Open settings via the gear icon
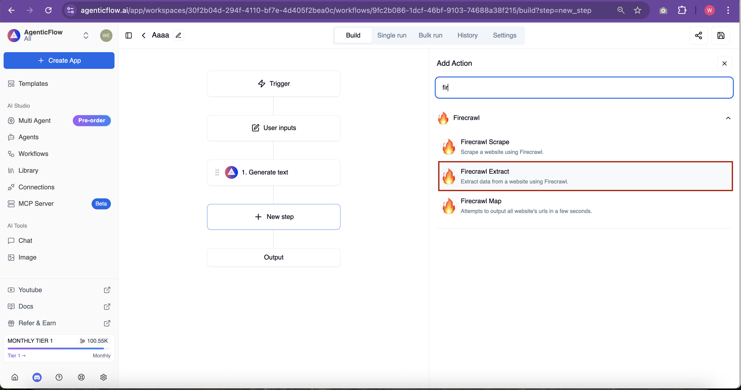The image size is (741, 390). (x=103, y=377)
